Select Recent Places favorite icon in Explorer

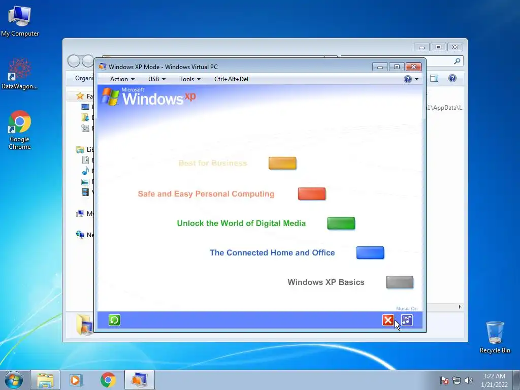pos(85,128)
